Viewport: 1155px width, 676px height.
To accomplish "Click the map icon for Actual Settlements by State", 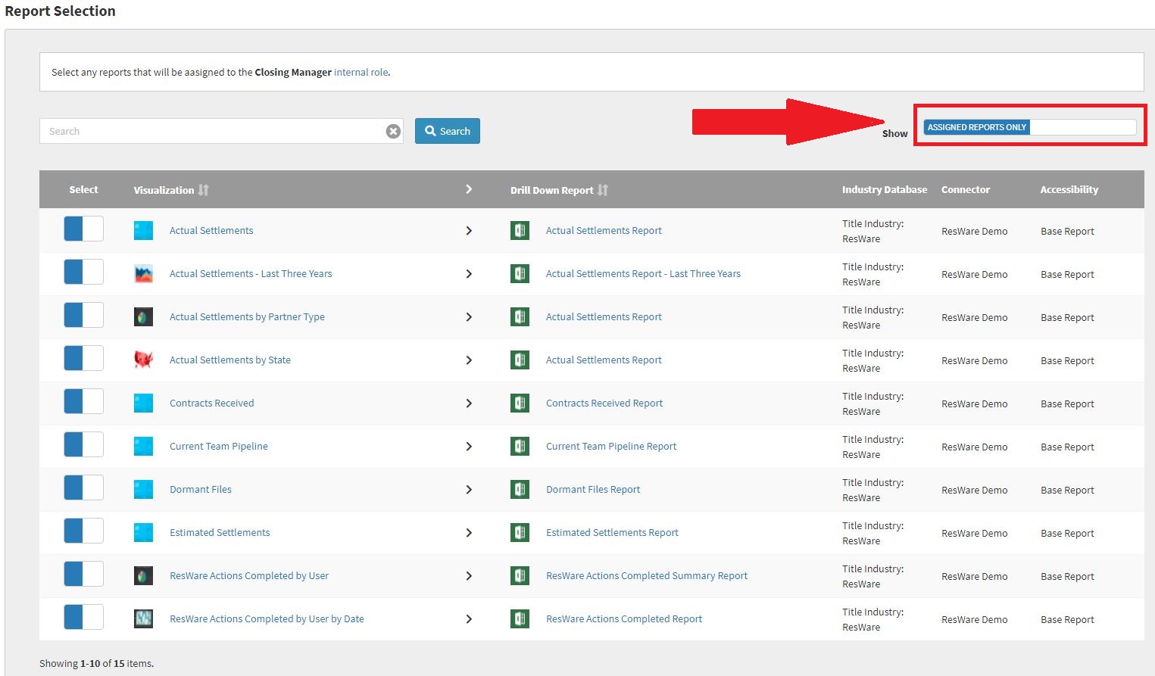I will (143, 360).
